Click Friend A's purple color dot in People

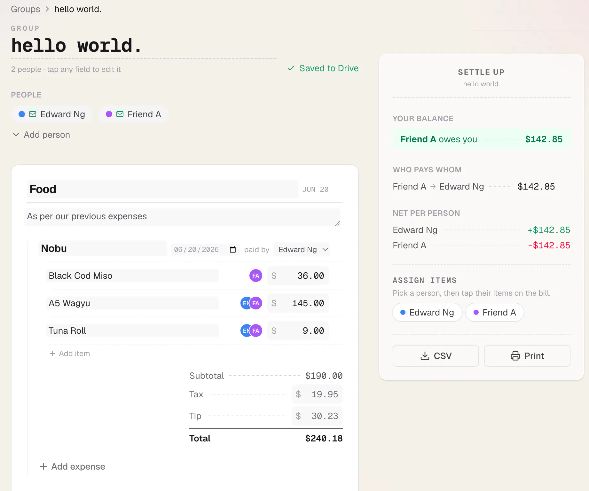(109, 114)
